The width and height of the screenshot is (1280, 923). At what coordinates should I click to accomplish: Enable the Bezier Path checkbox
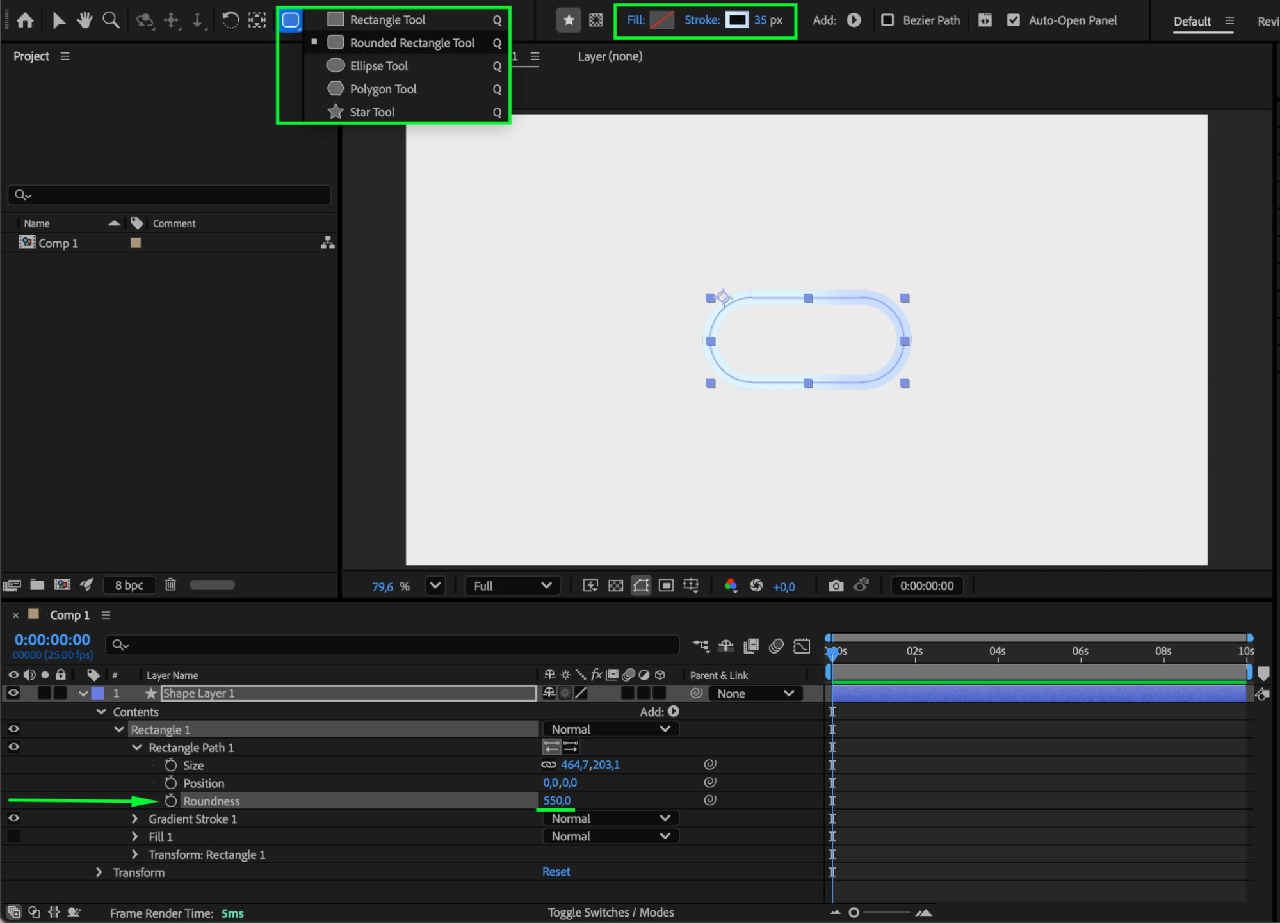pyautogui.click(x=887, y=20)
